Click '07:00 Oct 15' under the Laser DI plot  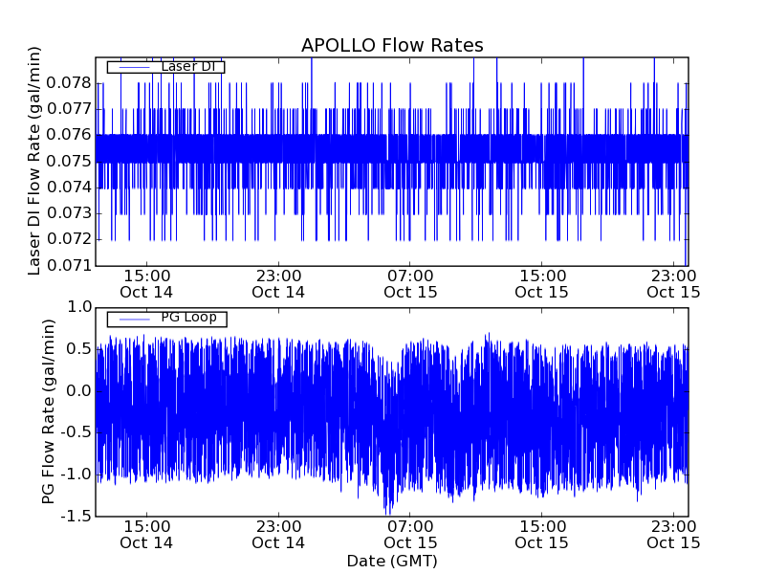(x=410, y=284)
